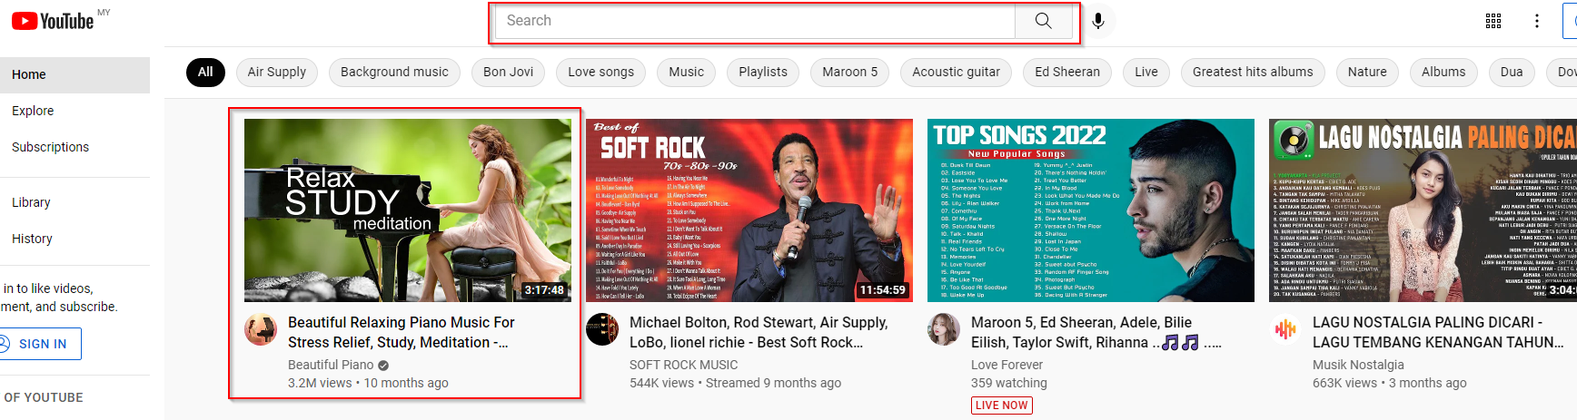Select the Albums chip
The image size is (1577, 420).
click(x=1443, y=72)
